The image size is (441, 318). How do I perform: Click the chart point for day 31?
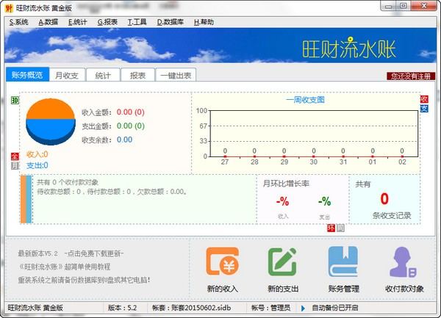coord(343,156)
